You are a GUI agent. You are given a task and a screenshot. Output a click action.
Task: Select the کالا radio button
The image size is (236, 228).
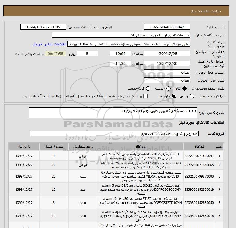[x=185, y=88]
